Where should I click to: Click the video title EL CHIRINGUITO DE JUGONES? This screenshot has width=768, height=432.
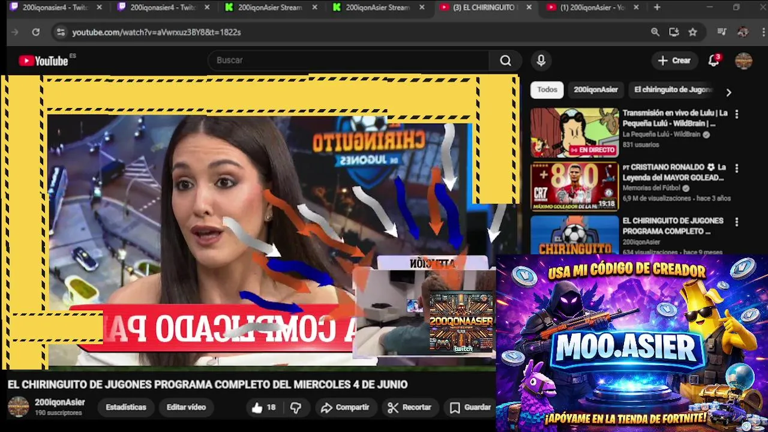pos(208,385)
